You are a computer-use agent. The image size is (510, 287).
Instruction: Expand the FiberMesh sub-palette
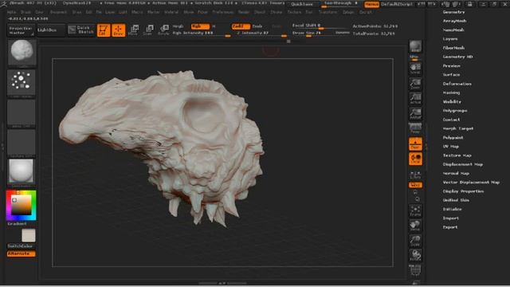453,48
